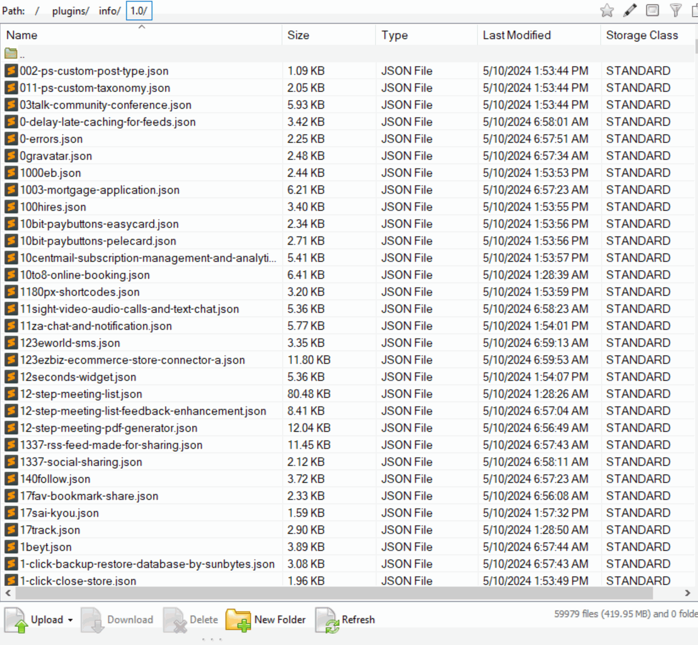
Task: Click the favorites star icon in path bar
Action: click(x=607, y=10)
